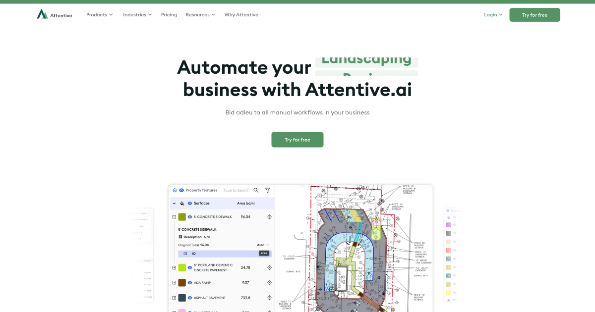Viewport: 595px width, 312px height.
Task: Open the Property features settings gear
Action: (174, 190)
